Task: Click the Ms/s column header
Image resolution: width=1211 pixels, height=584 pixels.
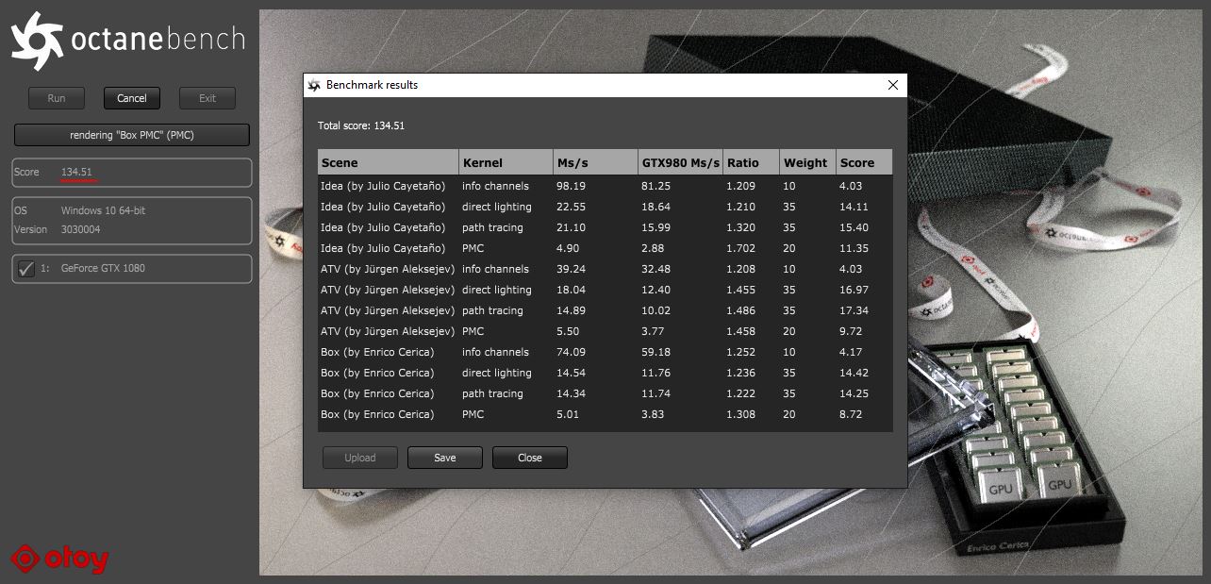Action: pos(596,162)
